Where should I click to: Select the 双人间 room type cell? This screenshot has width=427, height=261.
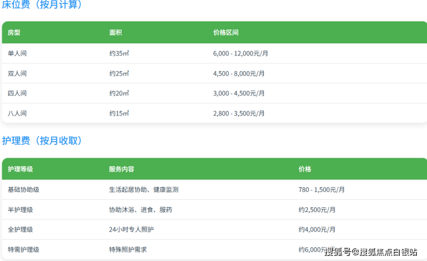click(x=17, y=73)
